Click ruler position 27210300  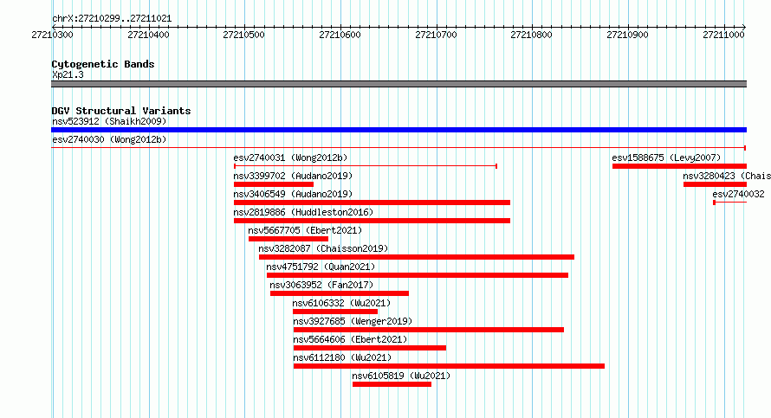click(x=52, y=35)
